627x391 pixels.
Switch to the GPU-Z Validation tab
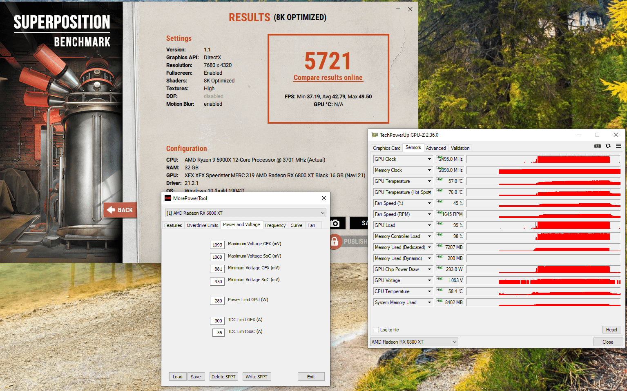click(460, 148)
